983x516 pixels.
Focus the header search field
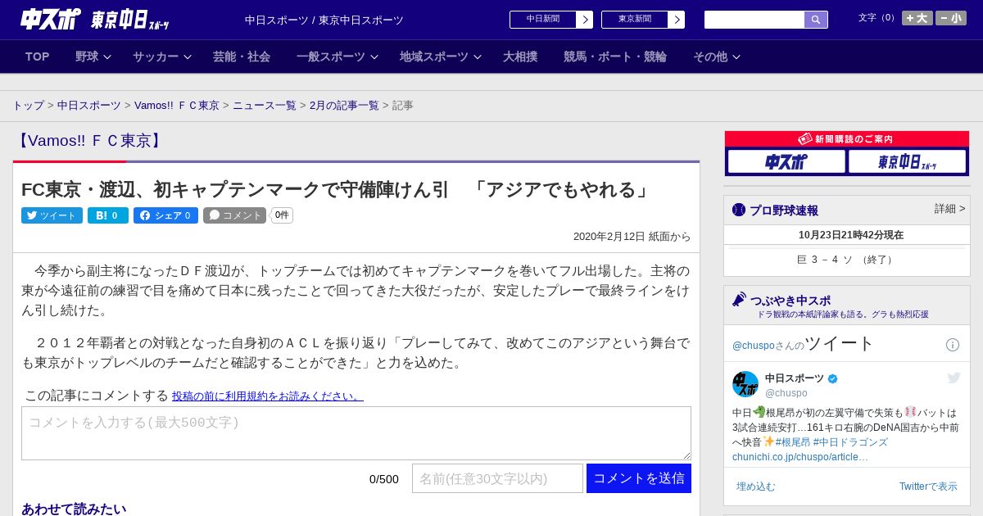pyautogui.click(x=754, y=20)
